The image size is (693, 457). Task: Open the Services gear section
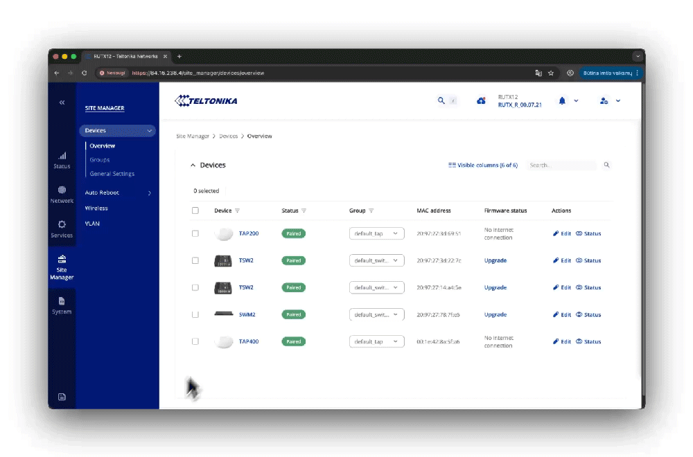click(62, 228)
